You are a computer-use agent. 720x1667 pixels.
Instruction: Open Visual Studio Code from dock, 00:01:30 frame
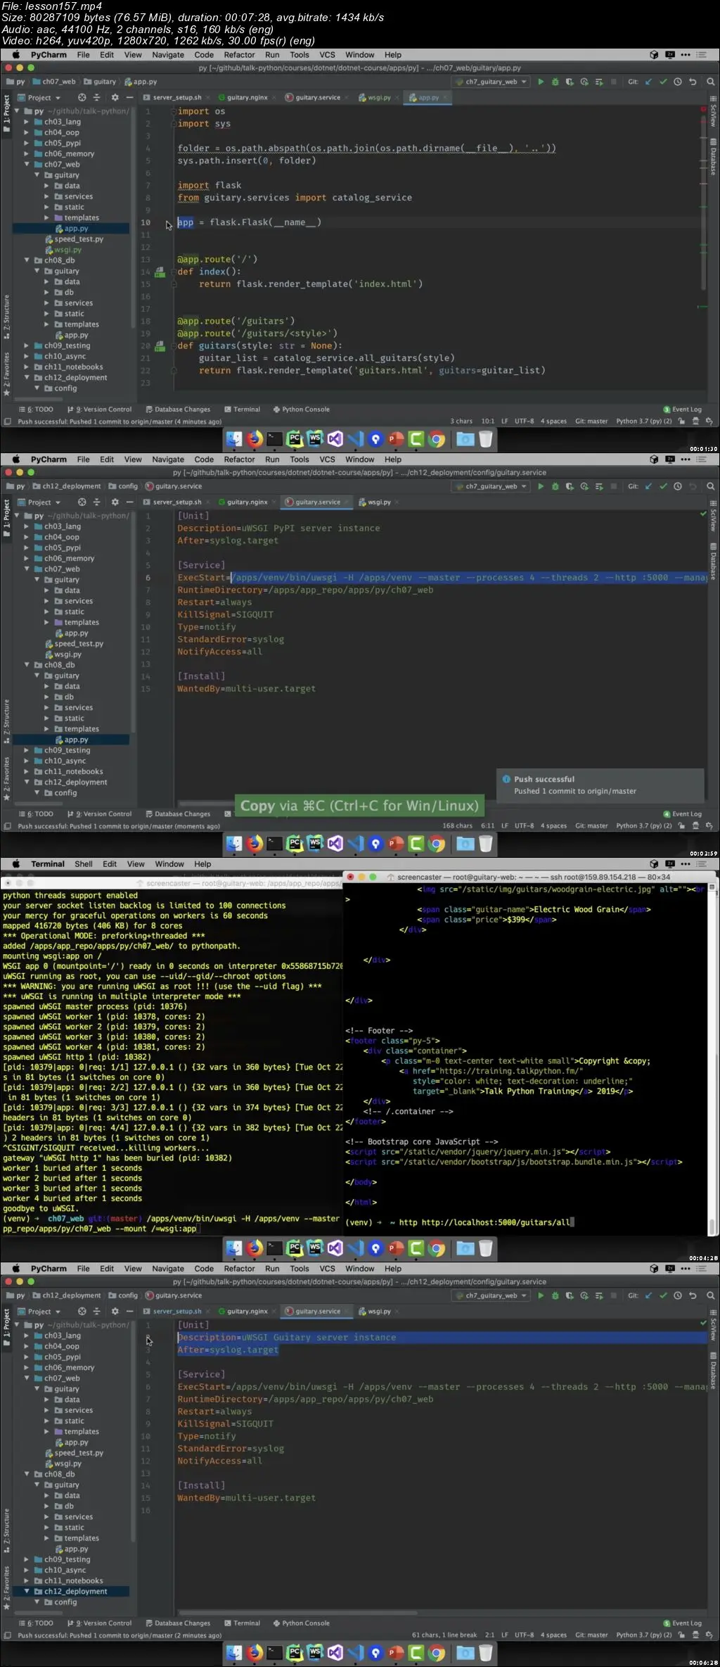[x=355, y=439]
